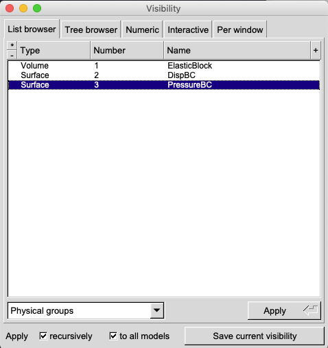This screenshot has width=328, height=348.
Task: Toggle the to all models checkbox
Action: 113,336
